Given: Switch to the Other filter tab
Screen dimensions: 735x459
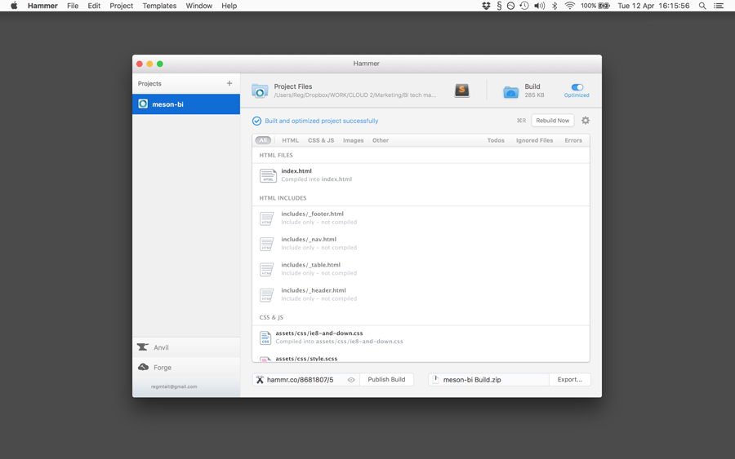Looking at the screenshot, I should click(x=380, y=140).
